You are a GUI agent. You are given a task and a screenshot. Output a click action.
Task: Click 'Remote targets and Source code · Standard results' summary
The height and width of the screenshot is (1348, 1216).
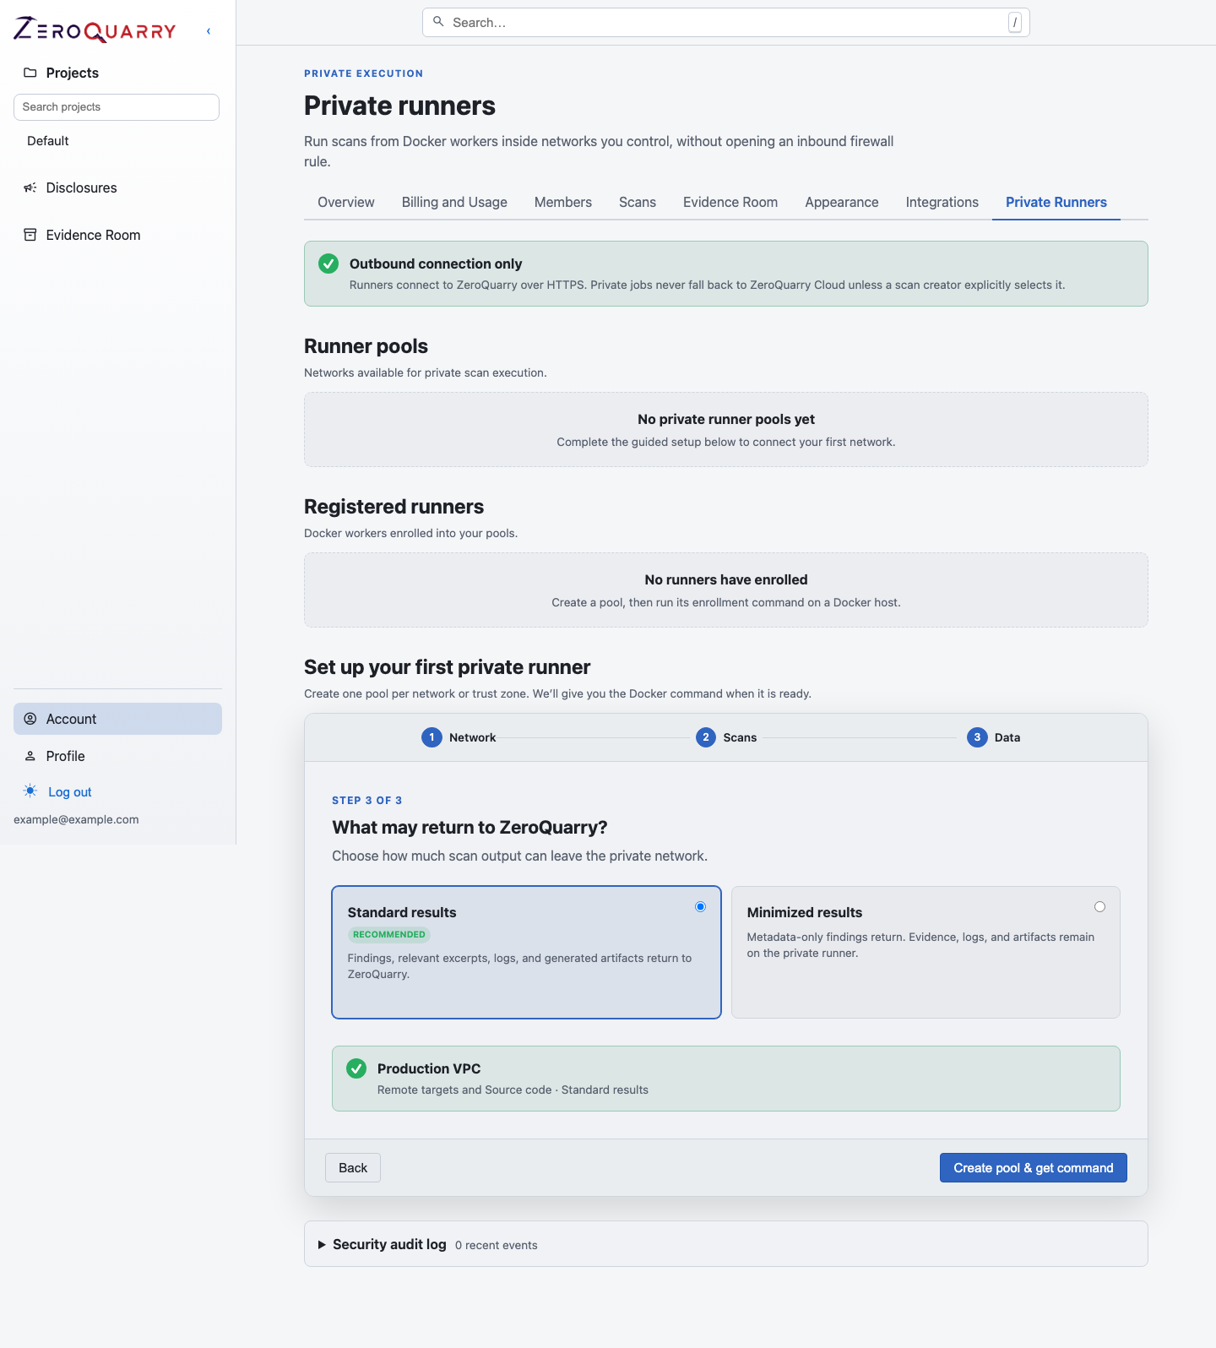pos(513,1090)
